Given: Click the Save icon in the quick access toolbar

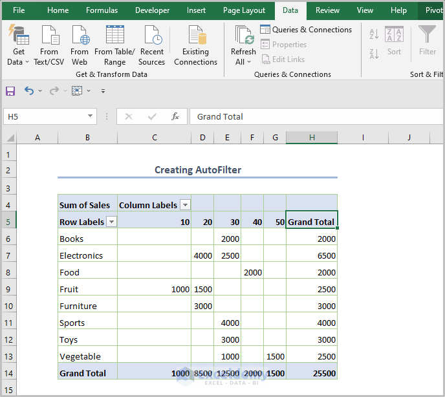Looking at the screenshot, I should (x=10, y=91).
